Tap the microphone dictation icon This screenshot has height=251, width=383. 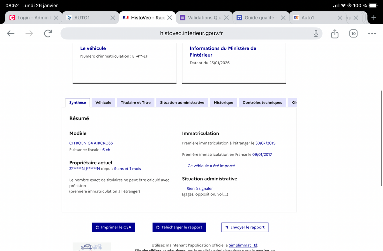316,33
